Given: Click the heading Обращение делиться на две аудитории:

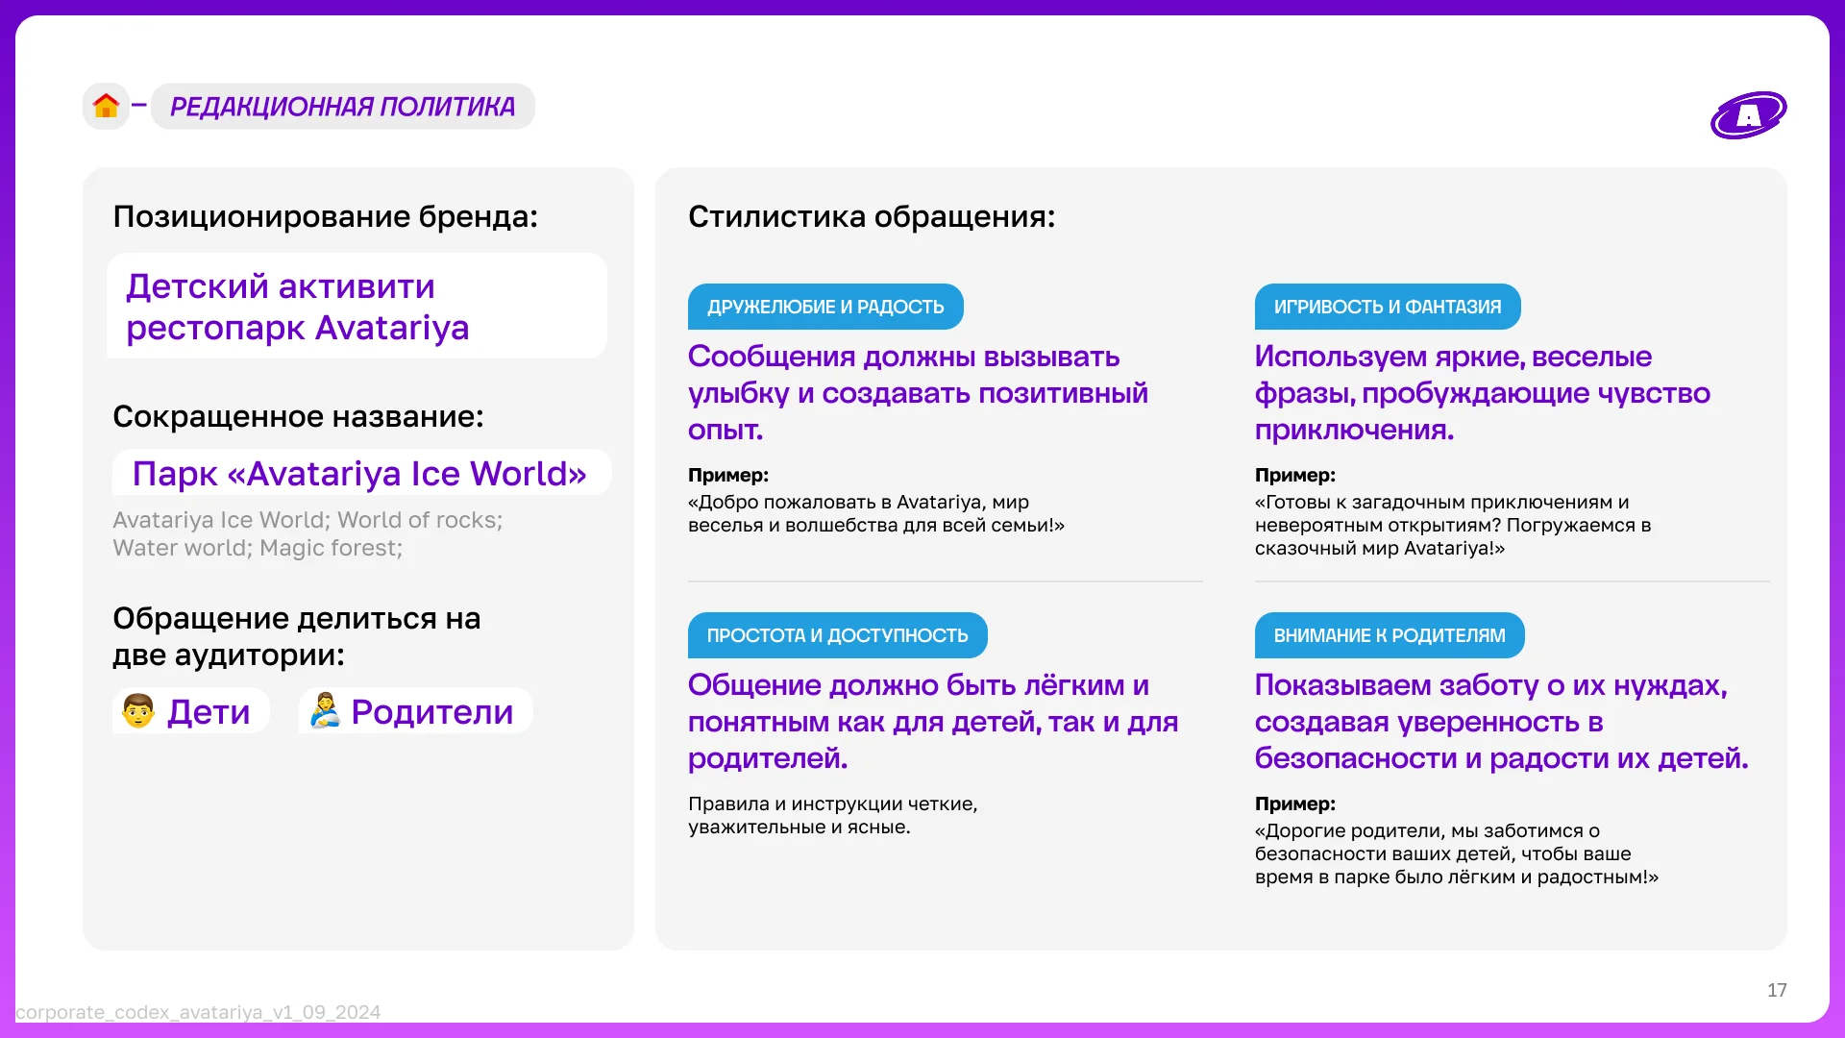Looking at the screenshot, I should click(x=297, y=636).
